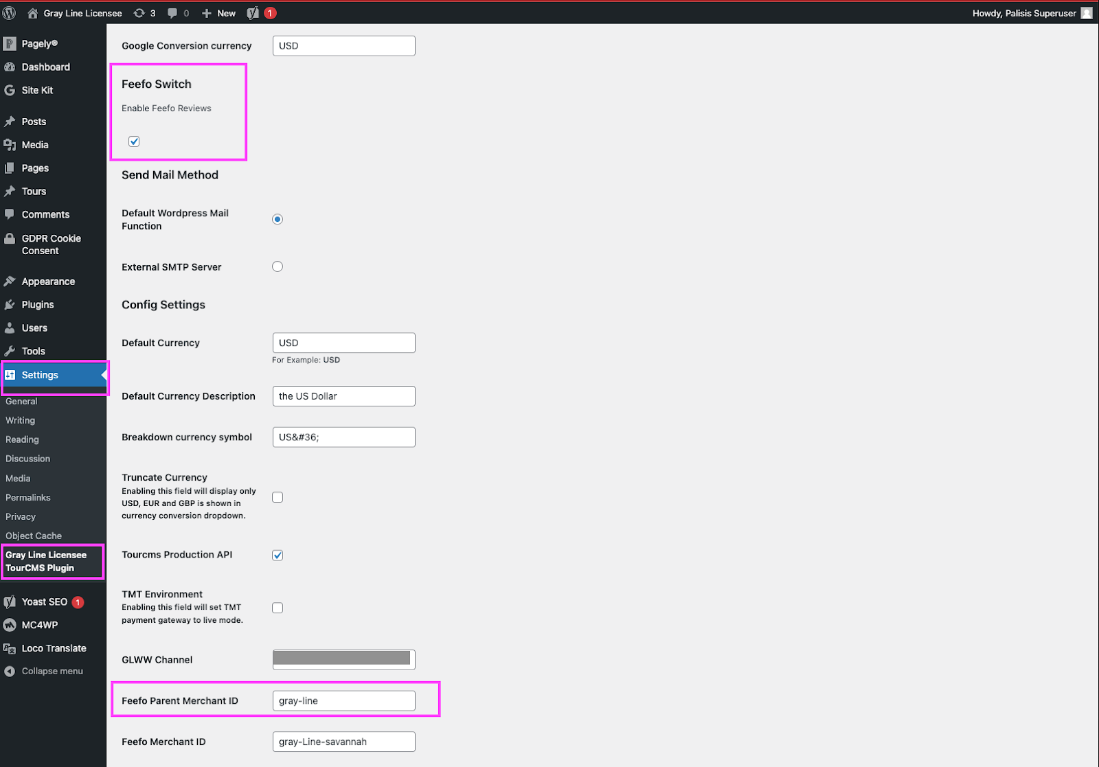Click the Yoast SEO sidebar icon

(x=10, y=602)
